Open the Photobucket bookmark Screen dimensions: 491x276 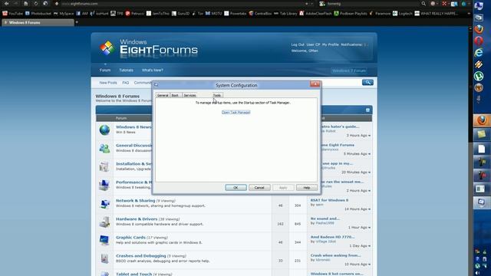click(38, 14)
